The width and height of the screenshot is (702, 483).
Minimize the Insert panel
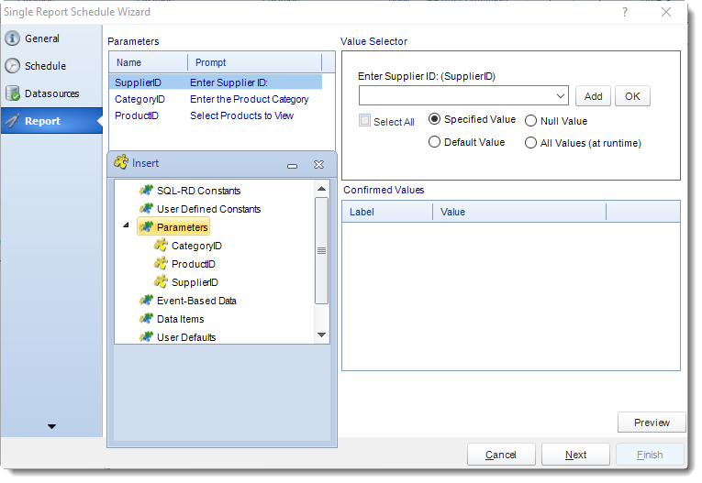pyautogui.click(x=293, y=166)
